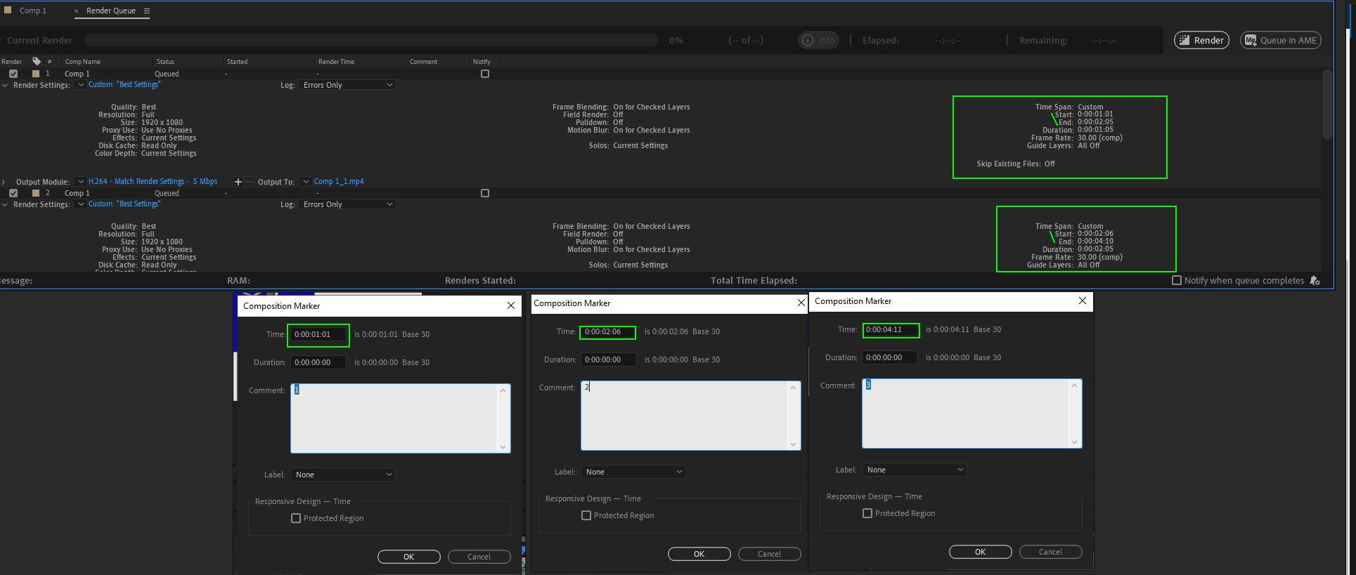Click OK in marker dialog with time 0:00:04:11
This screenshot has width=1356, height=575.
pyautogui.click(x=981, y=552)
